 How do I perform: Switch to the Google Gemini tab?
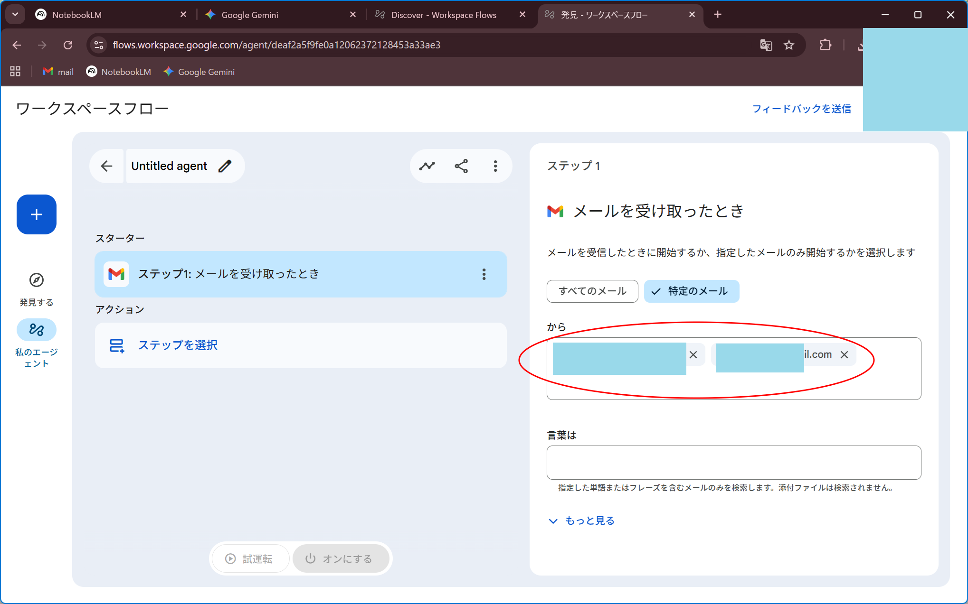pyautogui.click(x=250, y=15)
